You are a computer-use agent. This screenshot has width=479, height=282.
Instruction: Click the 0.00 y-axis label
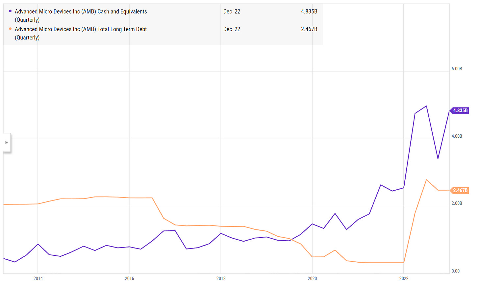click(x=455, y=271)
